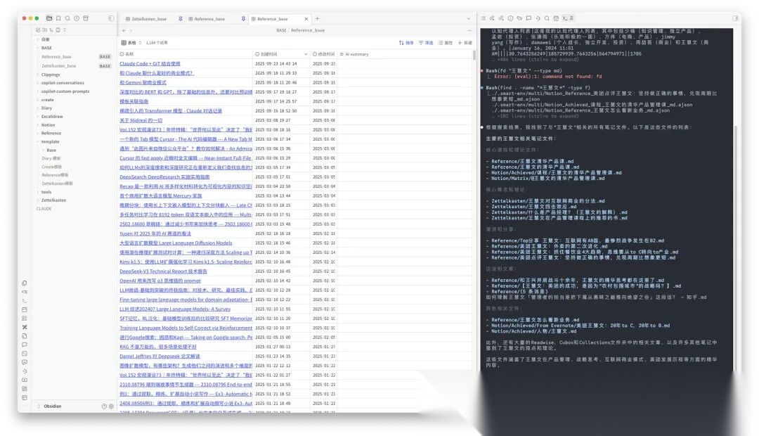Click the 排序 sort button
Image resolution: width=759 pixels, height=436 pixels.
tap(406, 43)
